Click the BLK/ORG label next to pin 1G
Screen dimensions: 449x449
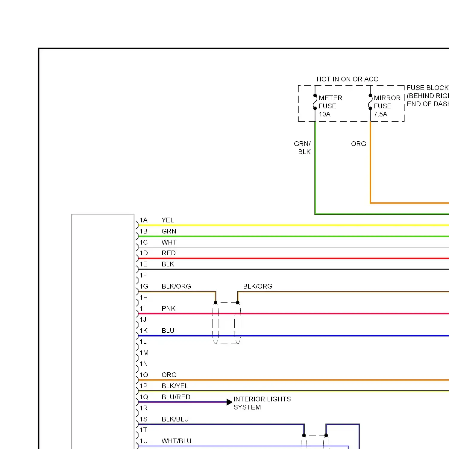(x=176, y=286)
